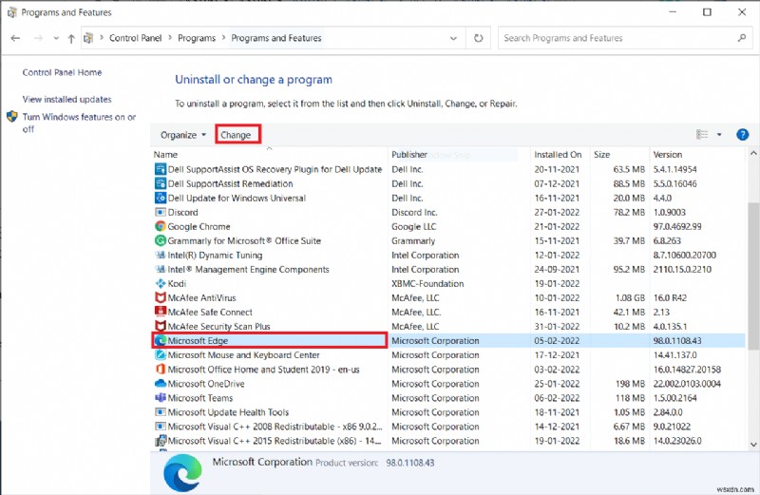Click the Forward navigation arrow
Viewport: 760px width, 495px height.
(38, 38)
